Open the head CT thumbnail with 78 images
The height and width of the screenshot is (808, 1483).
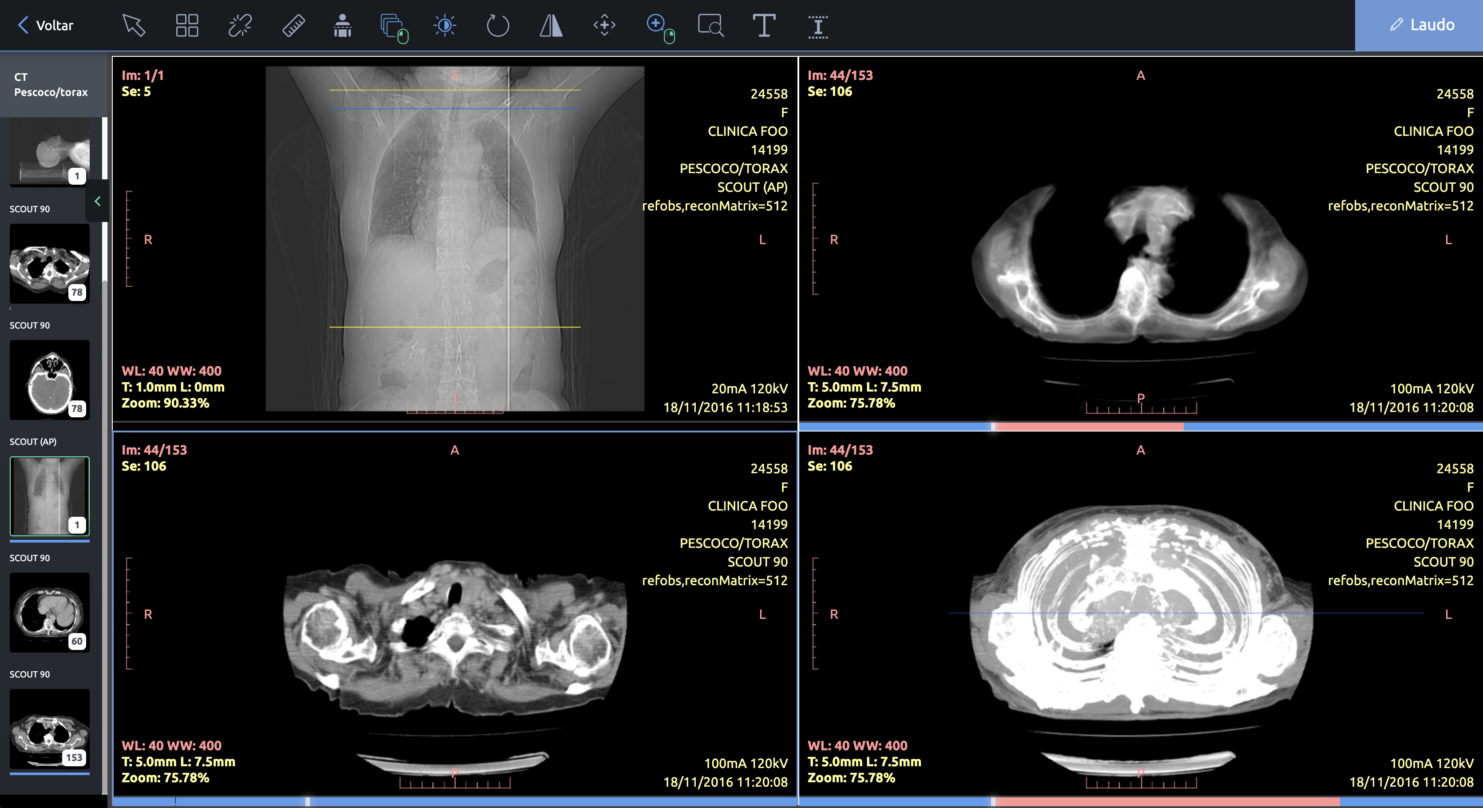tap(50, 380)
